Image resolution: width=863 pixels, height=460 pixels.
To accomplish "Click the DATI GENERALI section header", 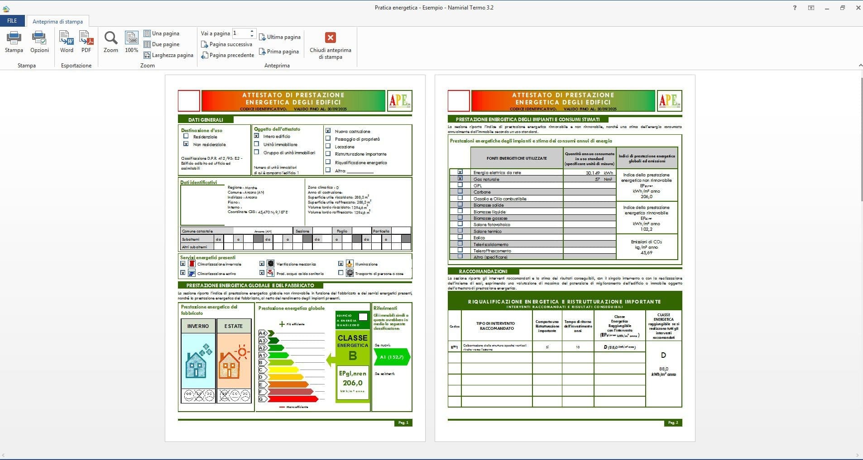I will [206, 120].
